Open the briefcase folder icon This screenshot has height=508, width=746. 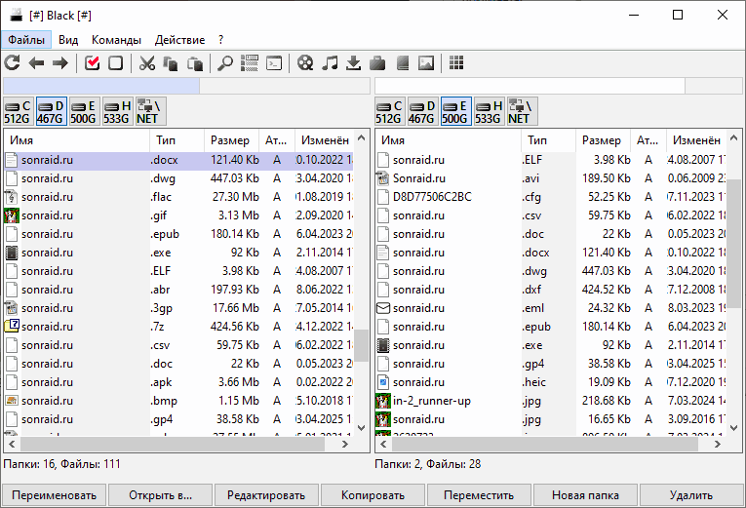click(x=377, y=62)
